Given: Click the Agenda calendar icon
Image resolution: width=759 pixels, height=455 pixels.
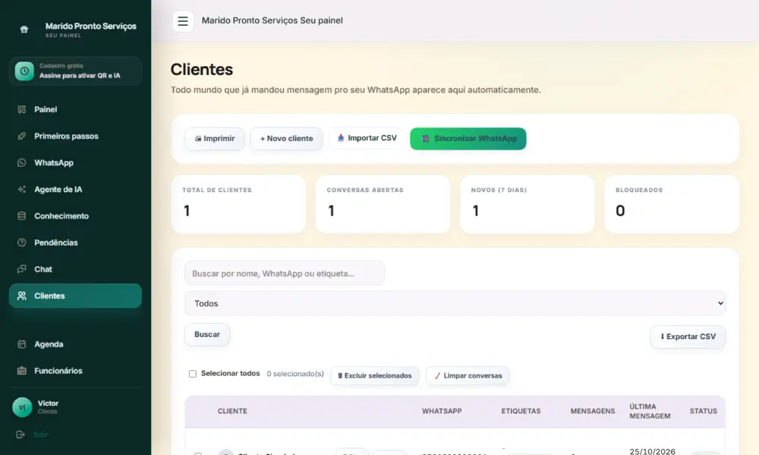Looking at the screenshot, I should pyautogui.click(x=22, y=344).
